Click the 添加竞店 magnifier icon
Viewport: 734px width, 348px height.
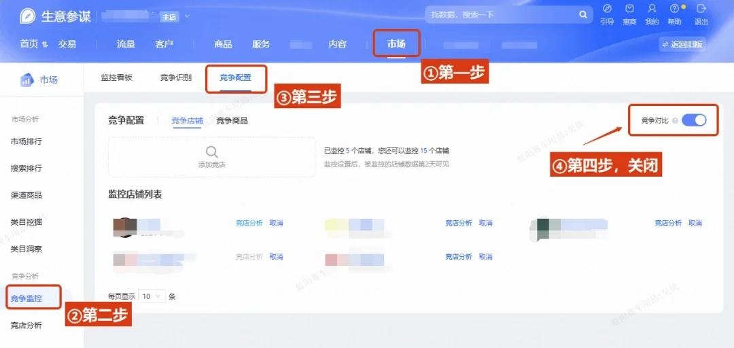(211, 152)
